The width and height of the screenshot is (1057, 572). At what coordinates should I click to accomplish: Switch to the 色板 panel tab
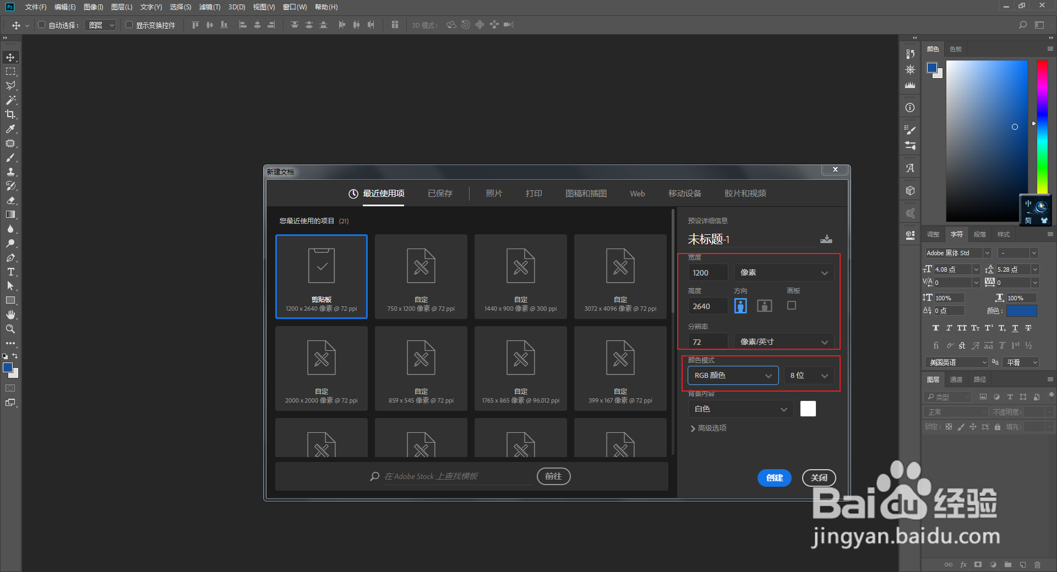(956, 49)
